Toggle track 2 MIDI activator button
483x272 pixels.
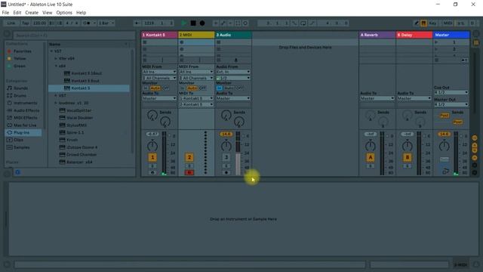189,158
